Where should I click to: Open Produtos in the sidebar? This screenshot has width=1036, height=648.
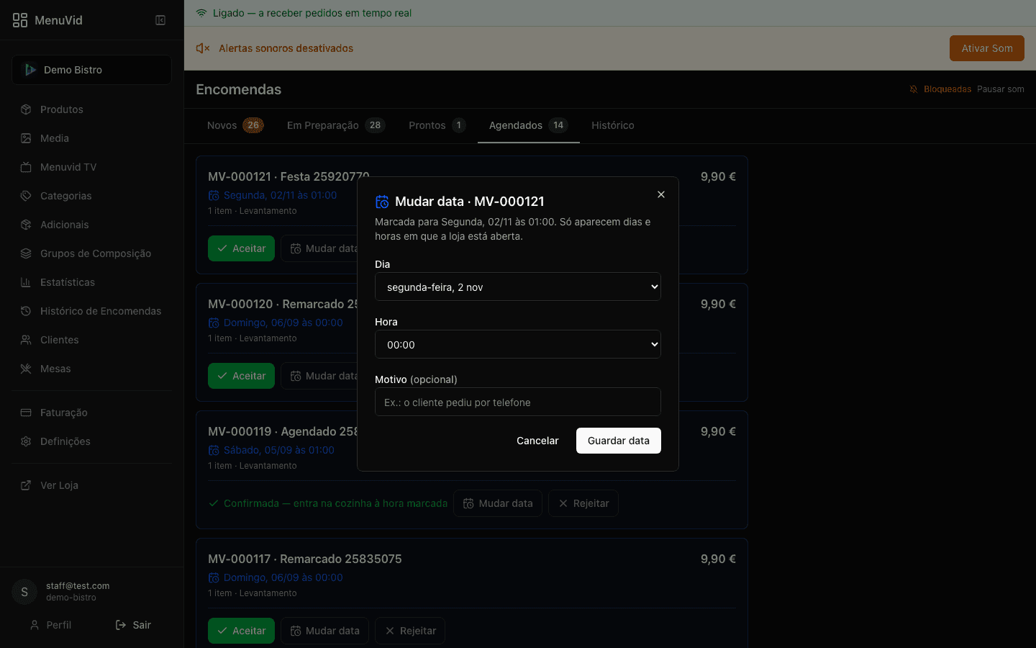pos(92,109)
